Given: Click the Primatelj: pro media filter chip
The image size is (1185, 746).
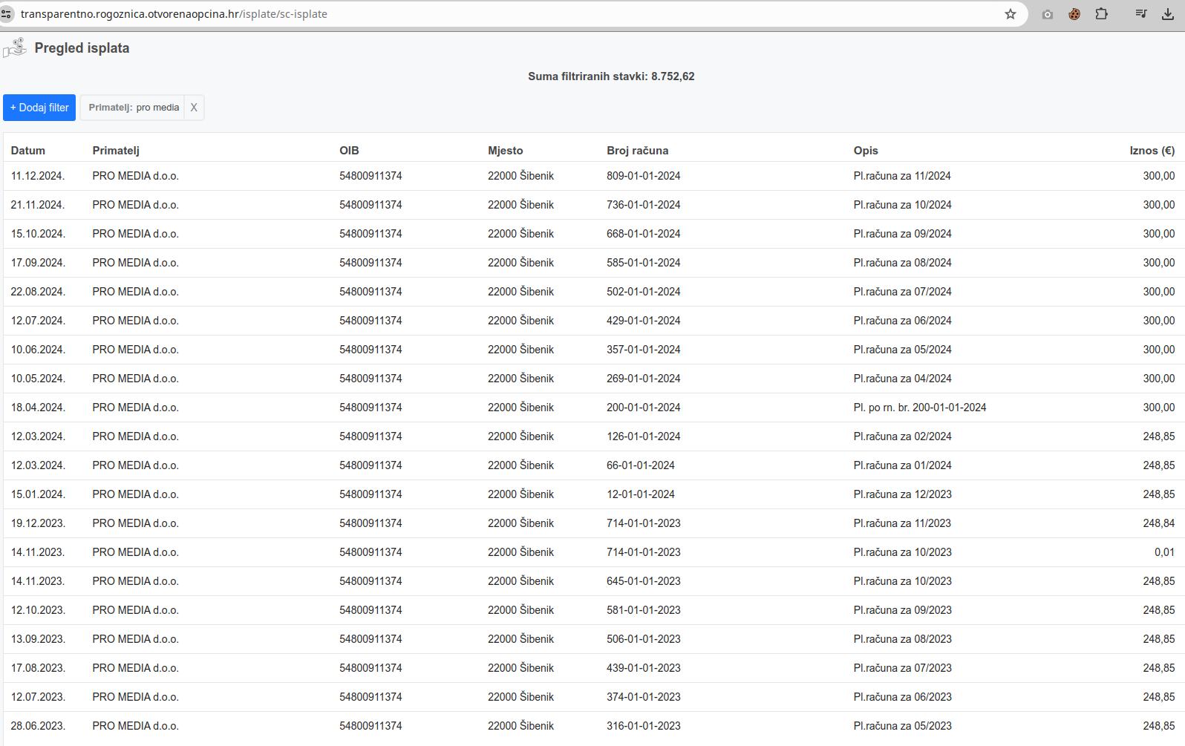Looking at the screenshot, I should click(134, 108).
